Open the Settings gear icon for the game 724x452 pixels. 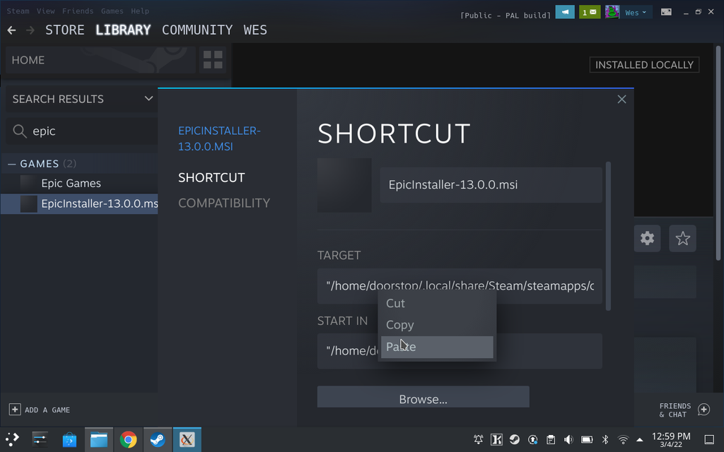647,239
